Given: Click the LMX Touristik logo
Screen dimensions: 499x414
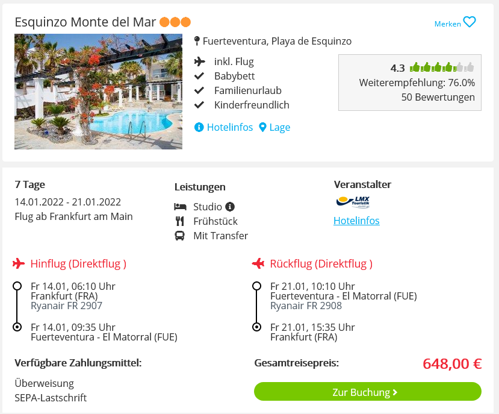Looking at the screenshot, I should [x=353, y=202].
